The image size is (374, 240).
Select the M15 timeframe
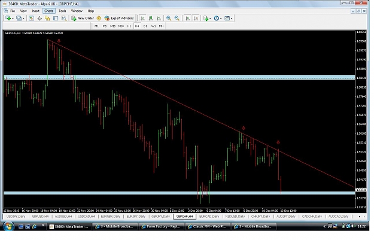[x=112, y=26]
